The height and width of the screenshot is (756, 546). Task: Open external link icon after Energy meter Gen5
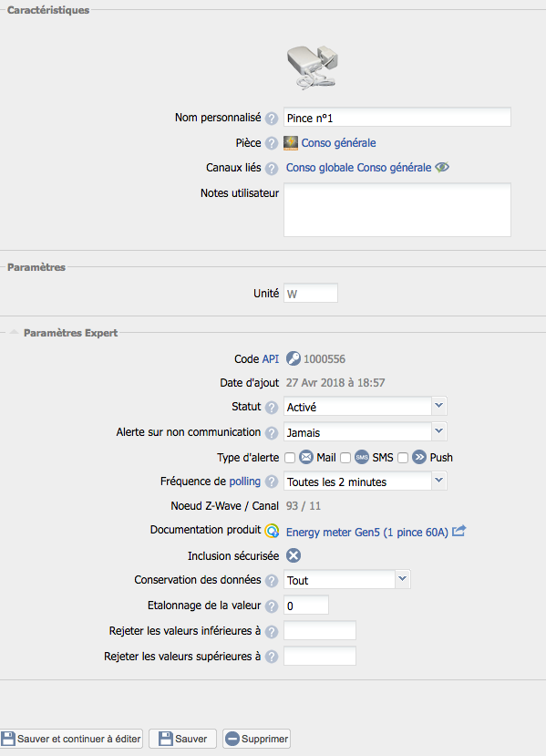coord(459,531)
